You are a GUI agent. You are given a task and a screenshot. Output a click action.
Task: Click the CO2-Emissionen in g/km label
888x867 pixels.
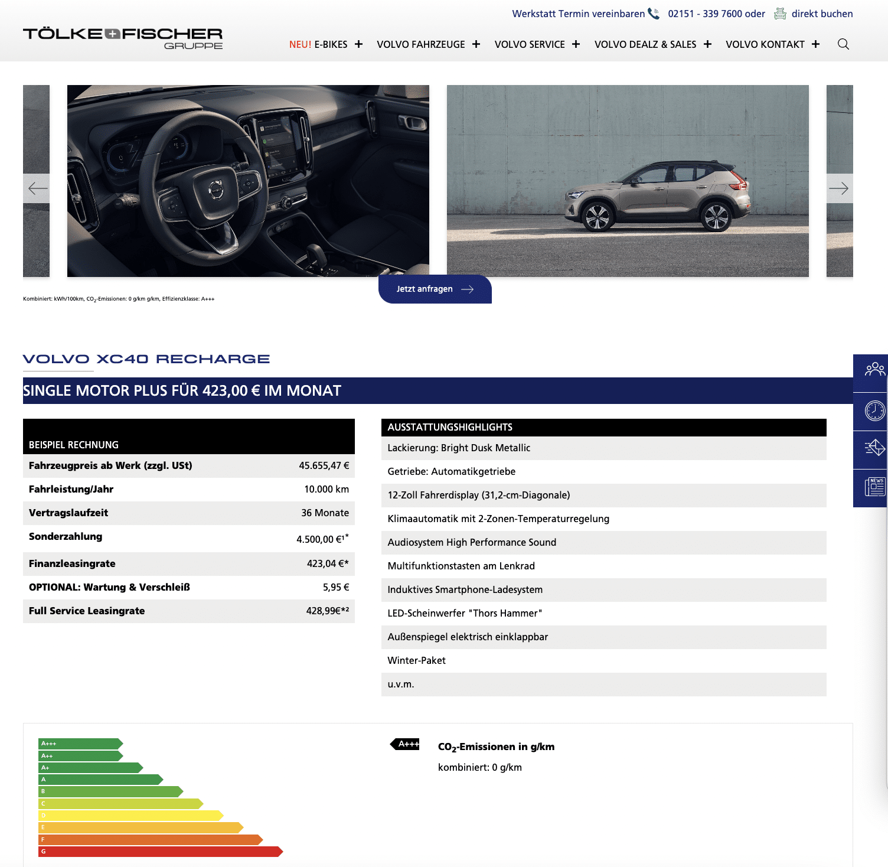click(x=496, y=747)
